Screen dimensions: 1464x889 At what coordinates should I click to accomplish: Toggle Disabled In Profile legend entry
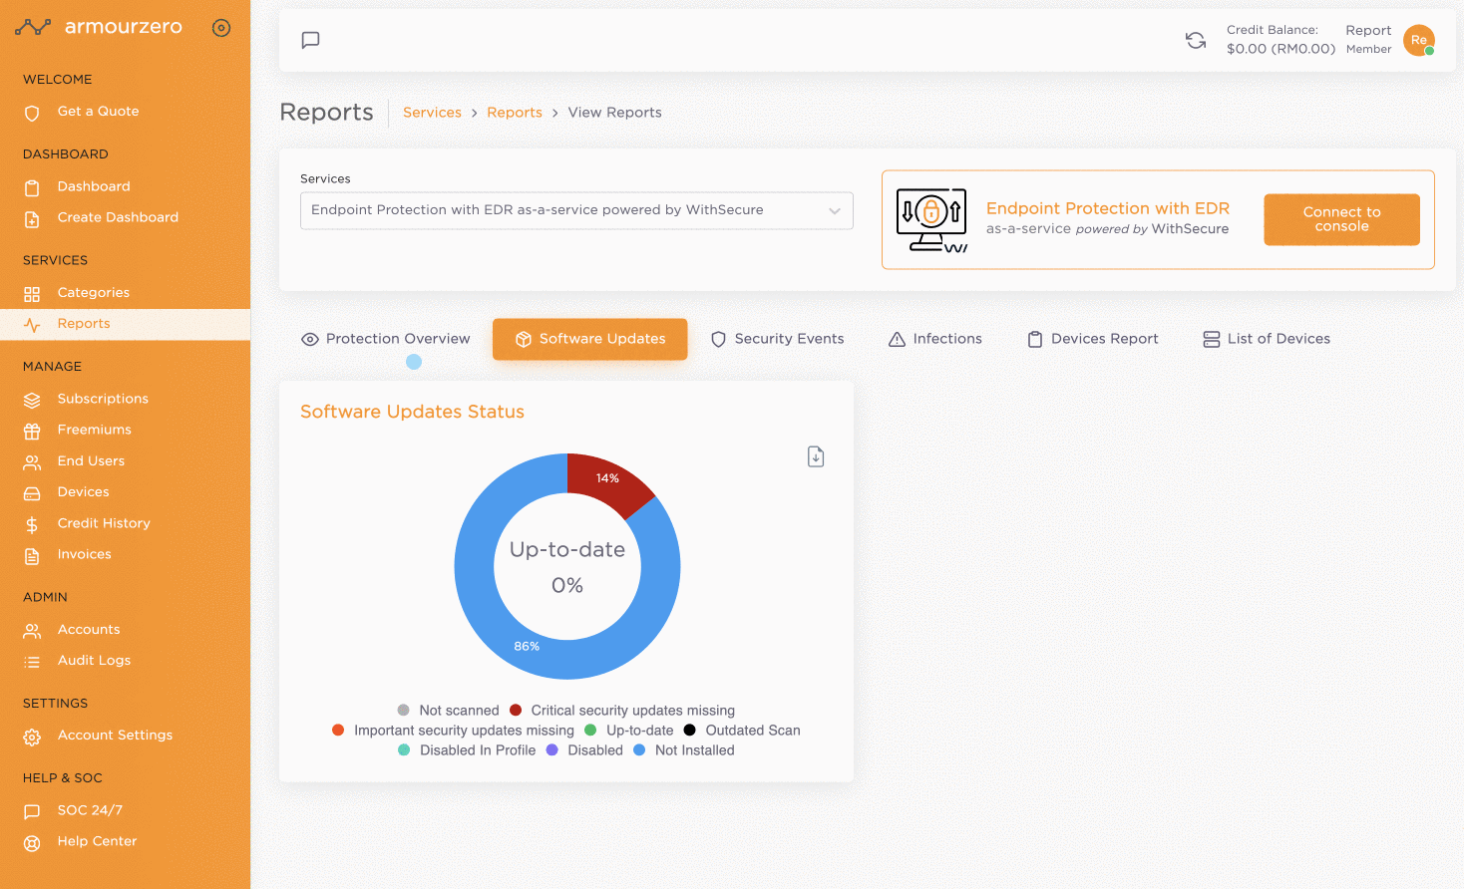[468, 750]
